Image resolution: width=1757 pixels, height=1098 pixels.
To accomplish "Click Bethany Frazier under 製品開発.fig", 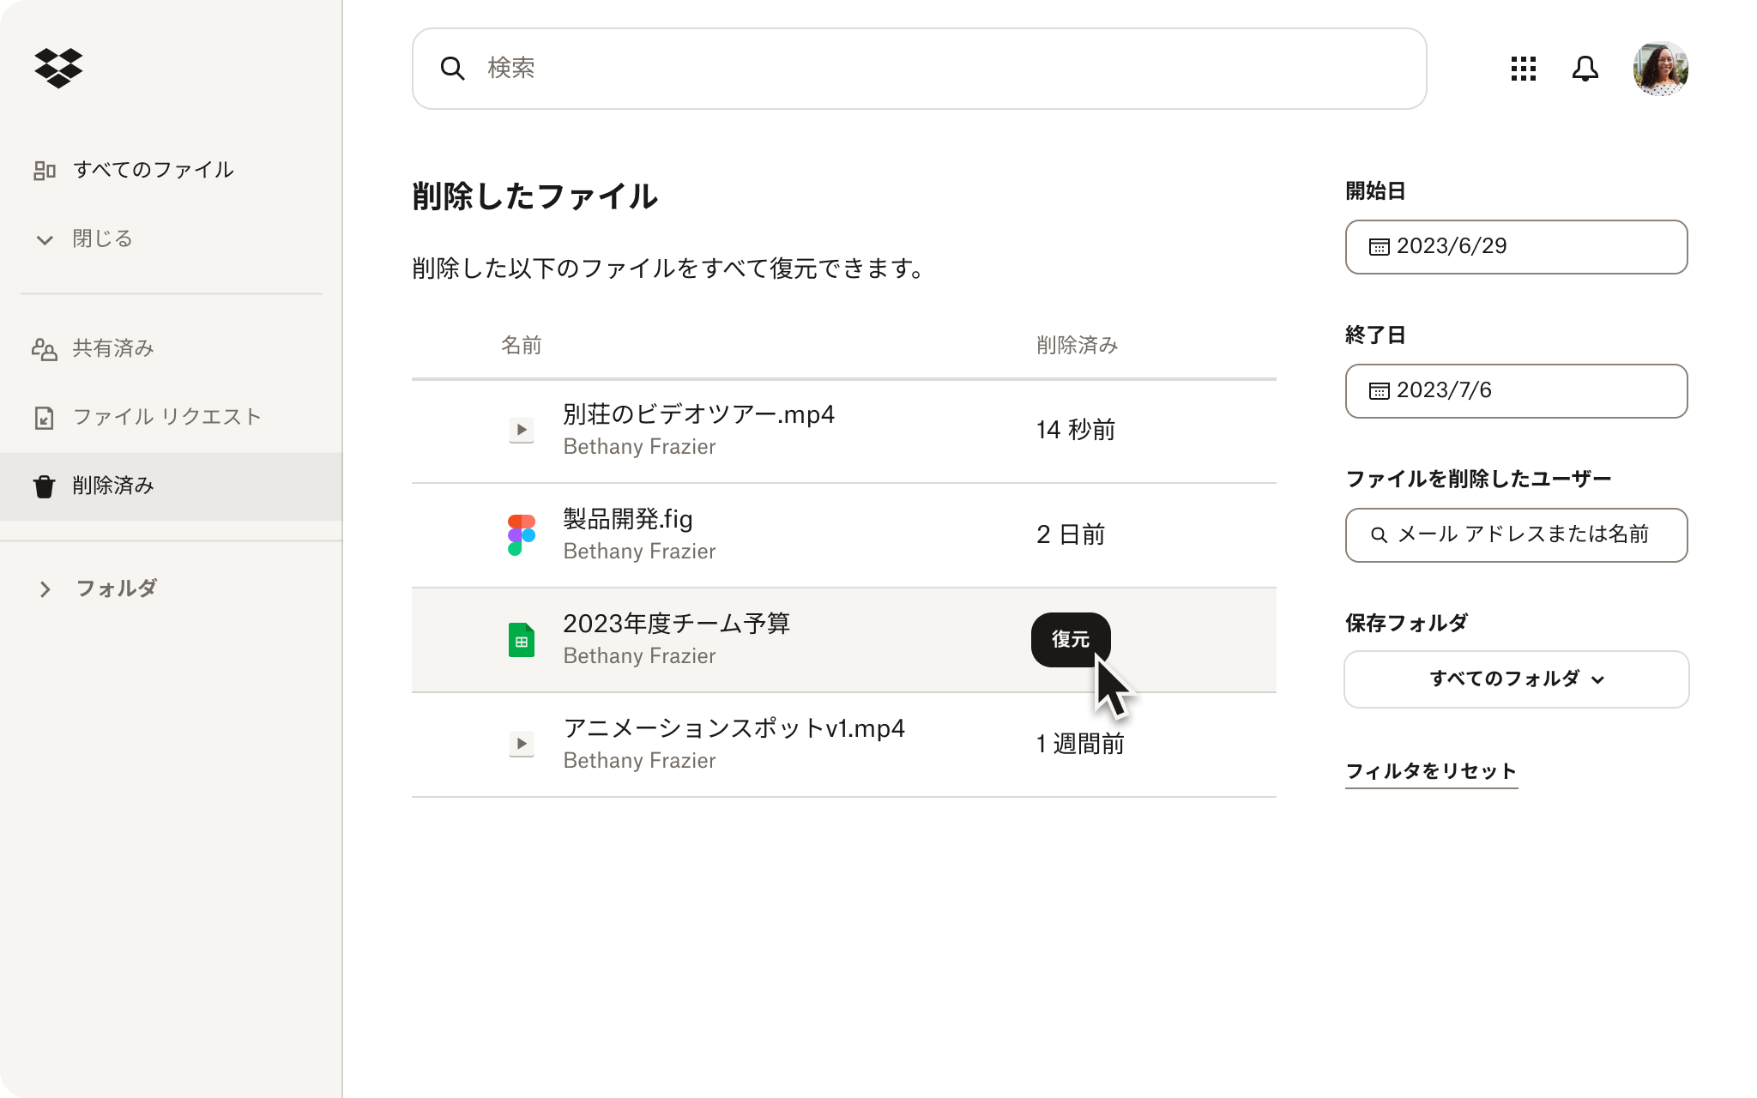I will click(x=639, y=552).
